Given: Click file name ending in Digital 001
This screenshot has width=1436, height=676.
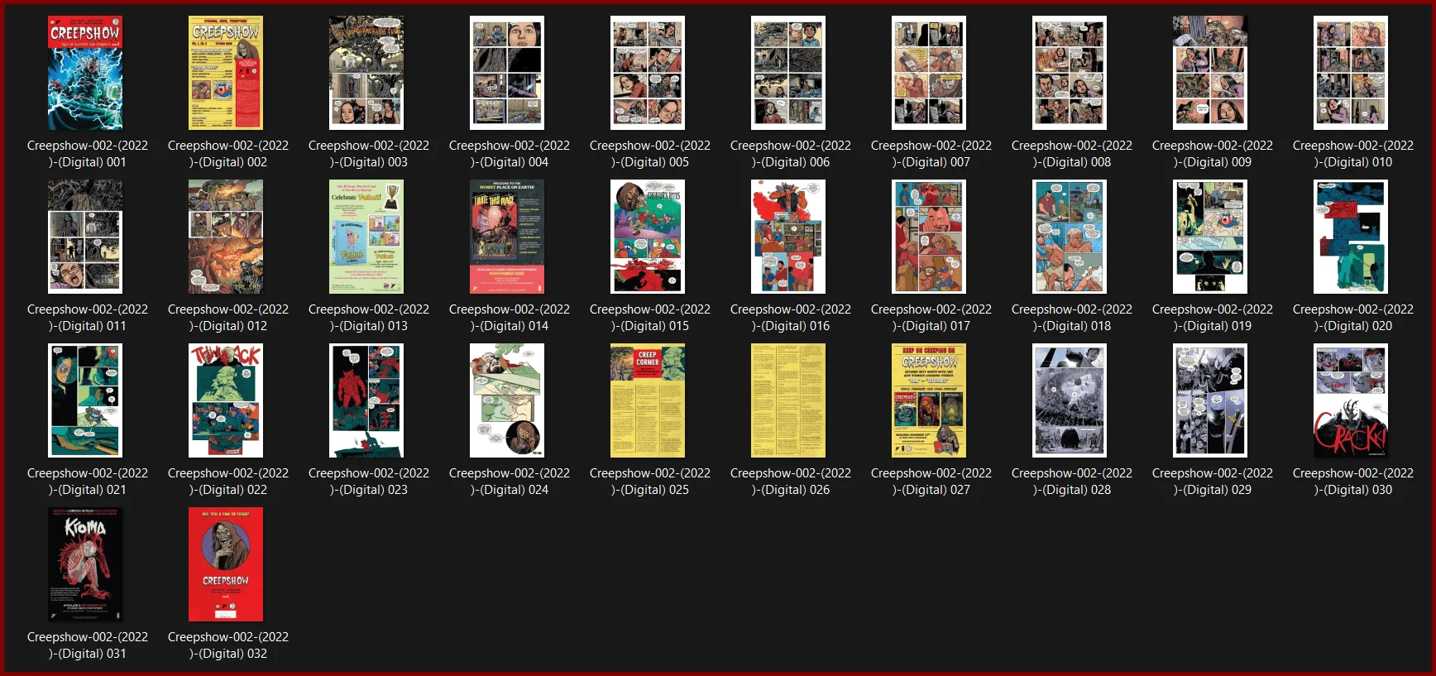Looking at the screenshot, I should (88, 154).
